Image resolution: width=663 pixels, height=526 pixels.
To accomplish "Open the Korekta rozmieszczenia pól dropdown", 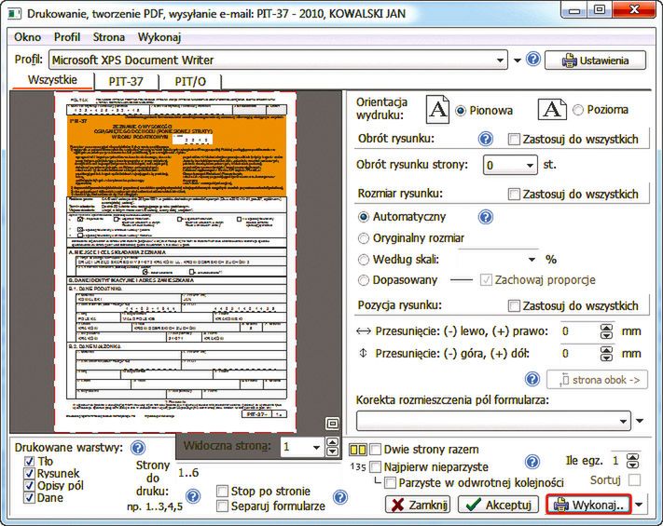I will (x=494, y=421).
